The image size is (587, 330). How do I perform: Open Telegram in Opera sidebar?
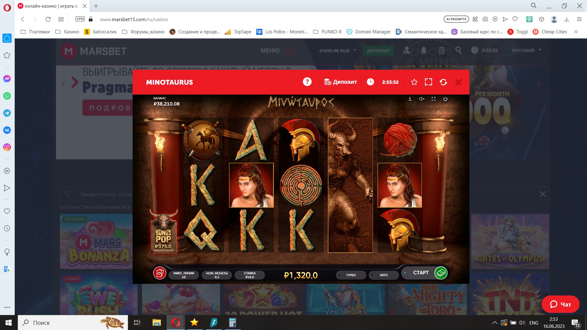coord(7,113)
